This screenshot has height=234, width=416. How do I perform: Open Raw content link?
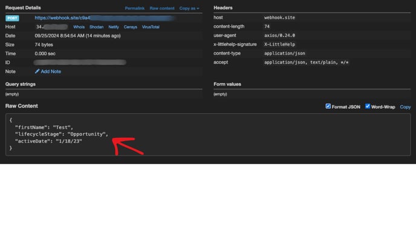click(162, 8)
